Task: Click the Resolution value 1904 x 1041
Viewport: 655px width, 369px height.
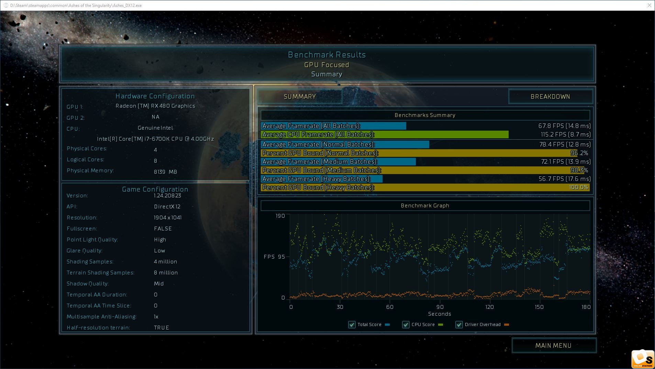Action: tap(168, 218)
